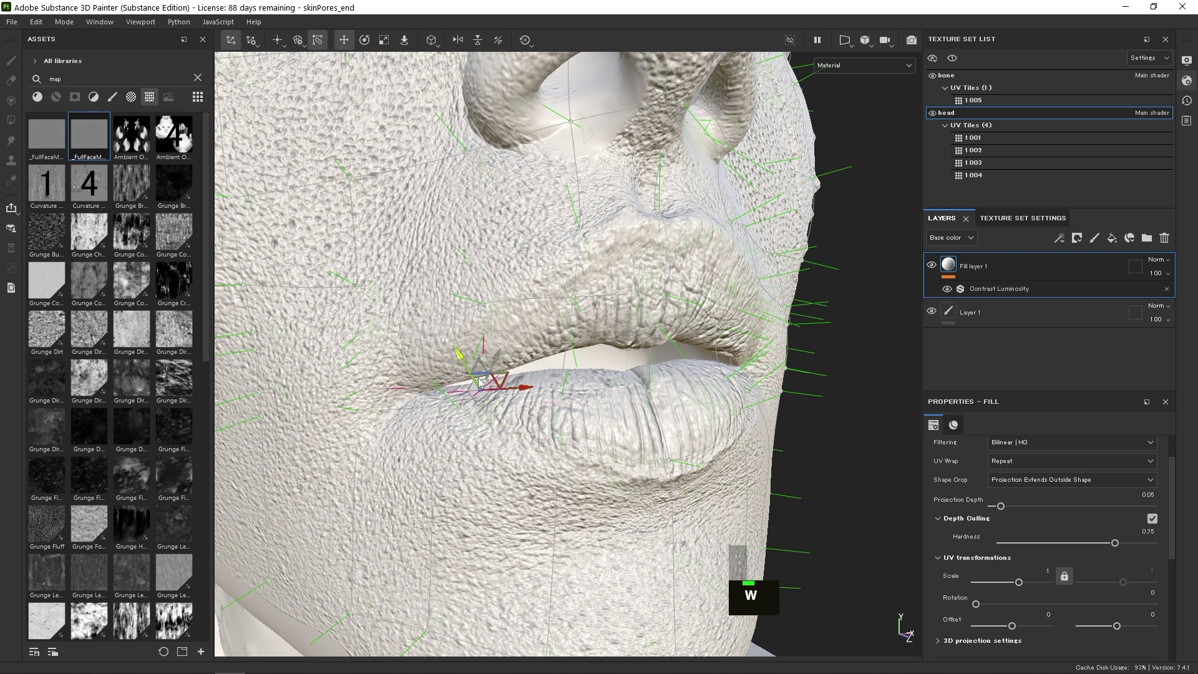Take a viewport screenshot with camera icon
Viewport: 1198px width, 674px height.
tap(912, 40)
